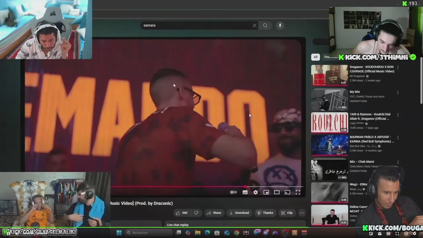Screen dimensions: 423x238
Task: Open Live chat replay panel
Action: pyautogui.click(x=178, y=225)
